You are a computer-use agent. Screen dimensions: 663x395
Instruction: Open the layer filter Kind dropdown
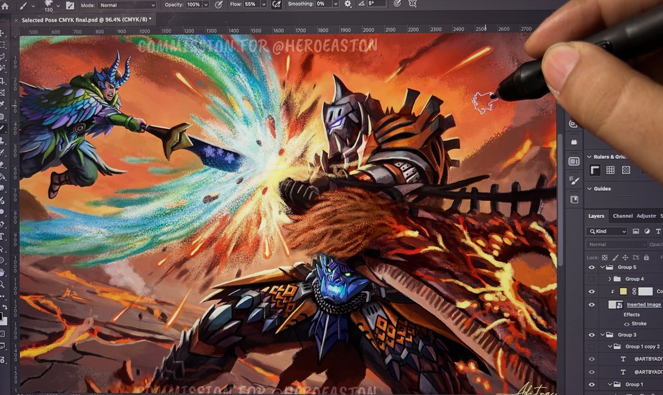pyautogui.click(x=607, y=231)
